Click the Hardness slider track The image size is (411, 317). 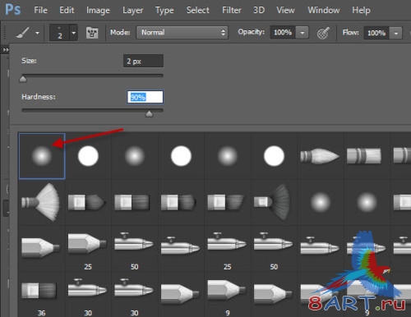click(93, 110)
